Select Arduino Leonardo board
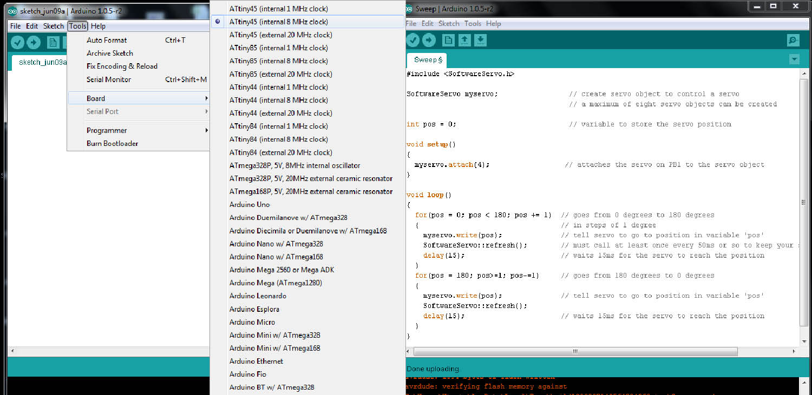 307,296
